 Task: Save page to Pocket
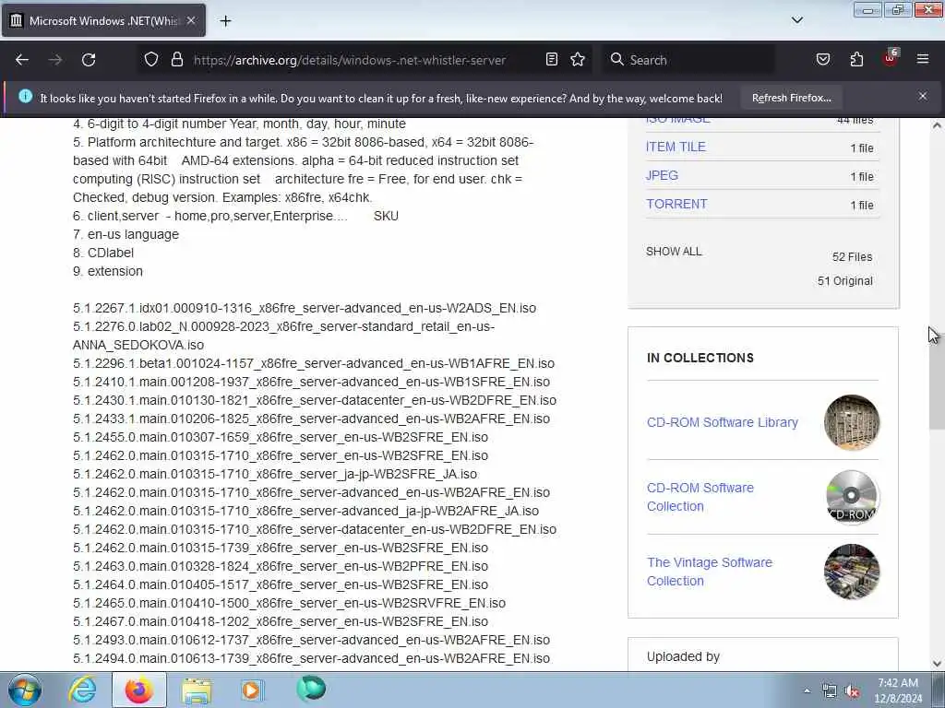pyautogui.click(x=822, y=60)
